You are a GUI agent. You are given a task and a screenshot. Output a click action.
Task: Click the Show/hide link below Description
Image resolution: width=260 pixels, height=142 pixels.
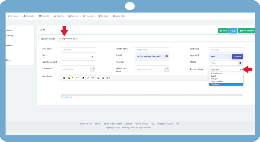(x=66, y=97)
